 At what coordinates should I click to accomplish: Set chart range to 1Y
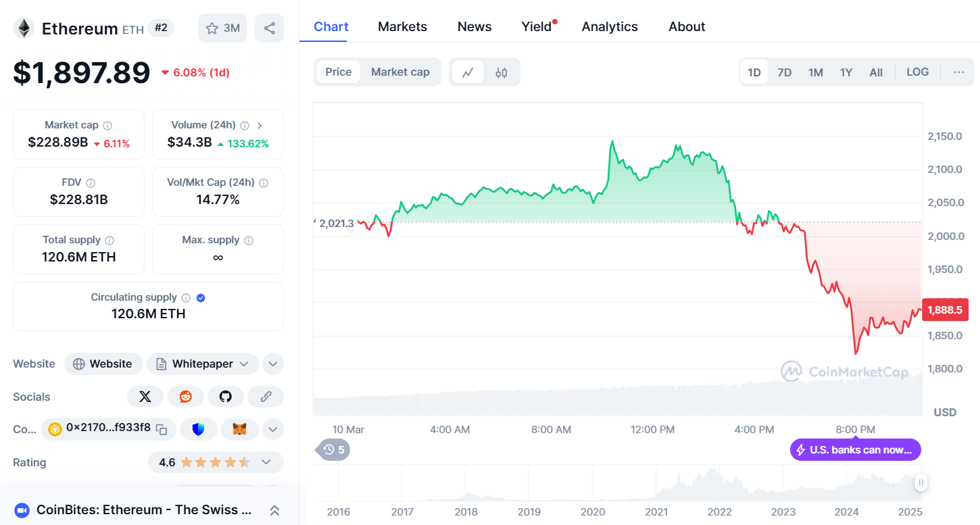point(846,72)
